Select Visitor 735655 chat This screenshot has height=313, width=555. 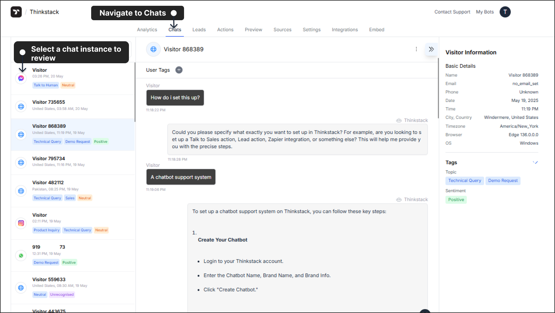73,106
